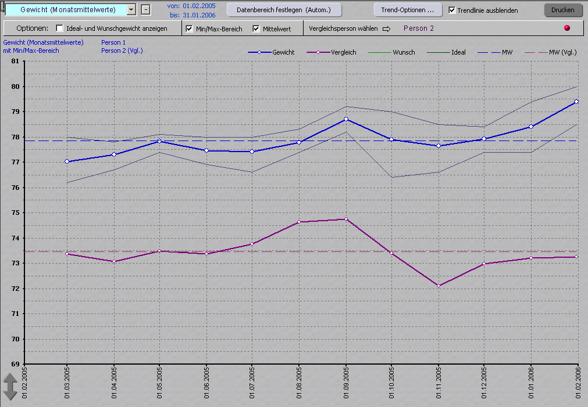Toggle Trendlinie ausblenden checkbox
This screenshot has width=588, height=407.
pos(452,10)
